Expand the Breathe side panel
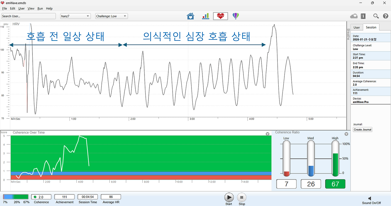Screen dimensions: 391x206 [348, 34]
